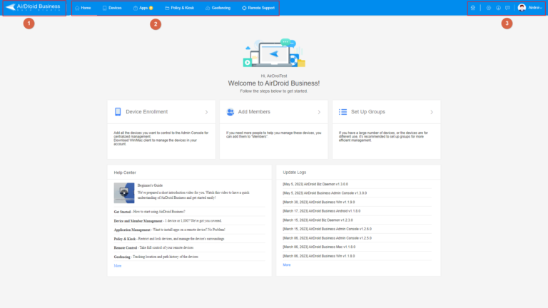Switch to the Devices tab

tap(112, 7)
